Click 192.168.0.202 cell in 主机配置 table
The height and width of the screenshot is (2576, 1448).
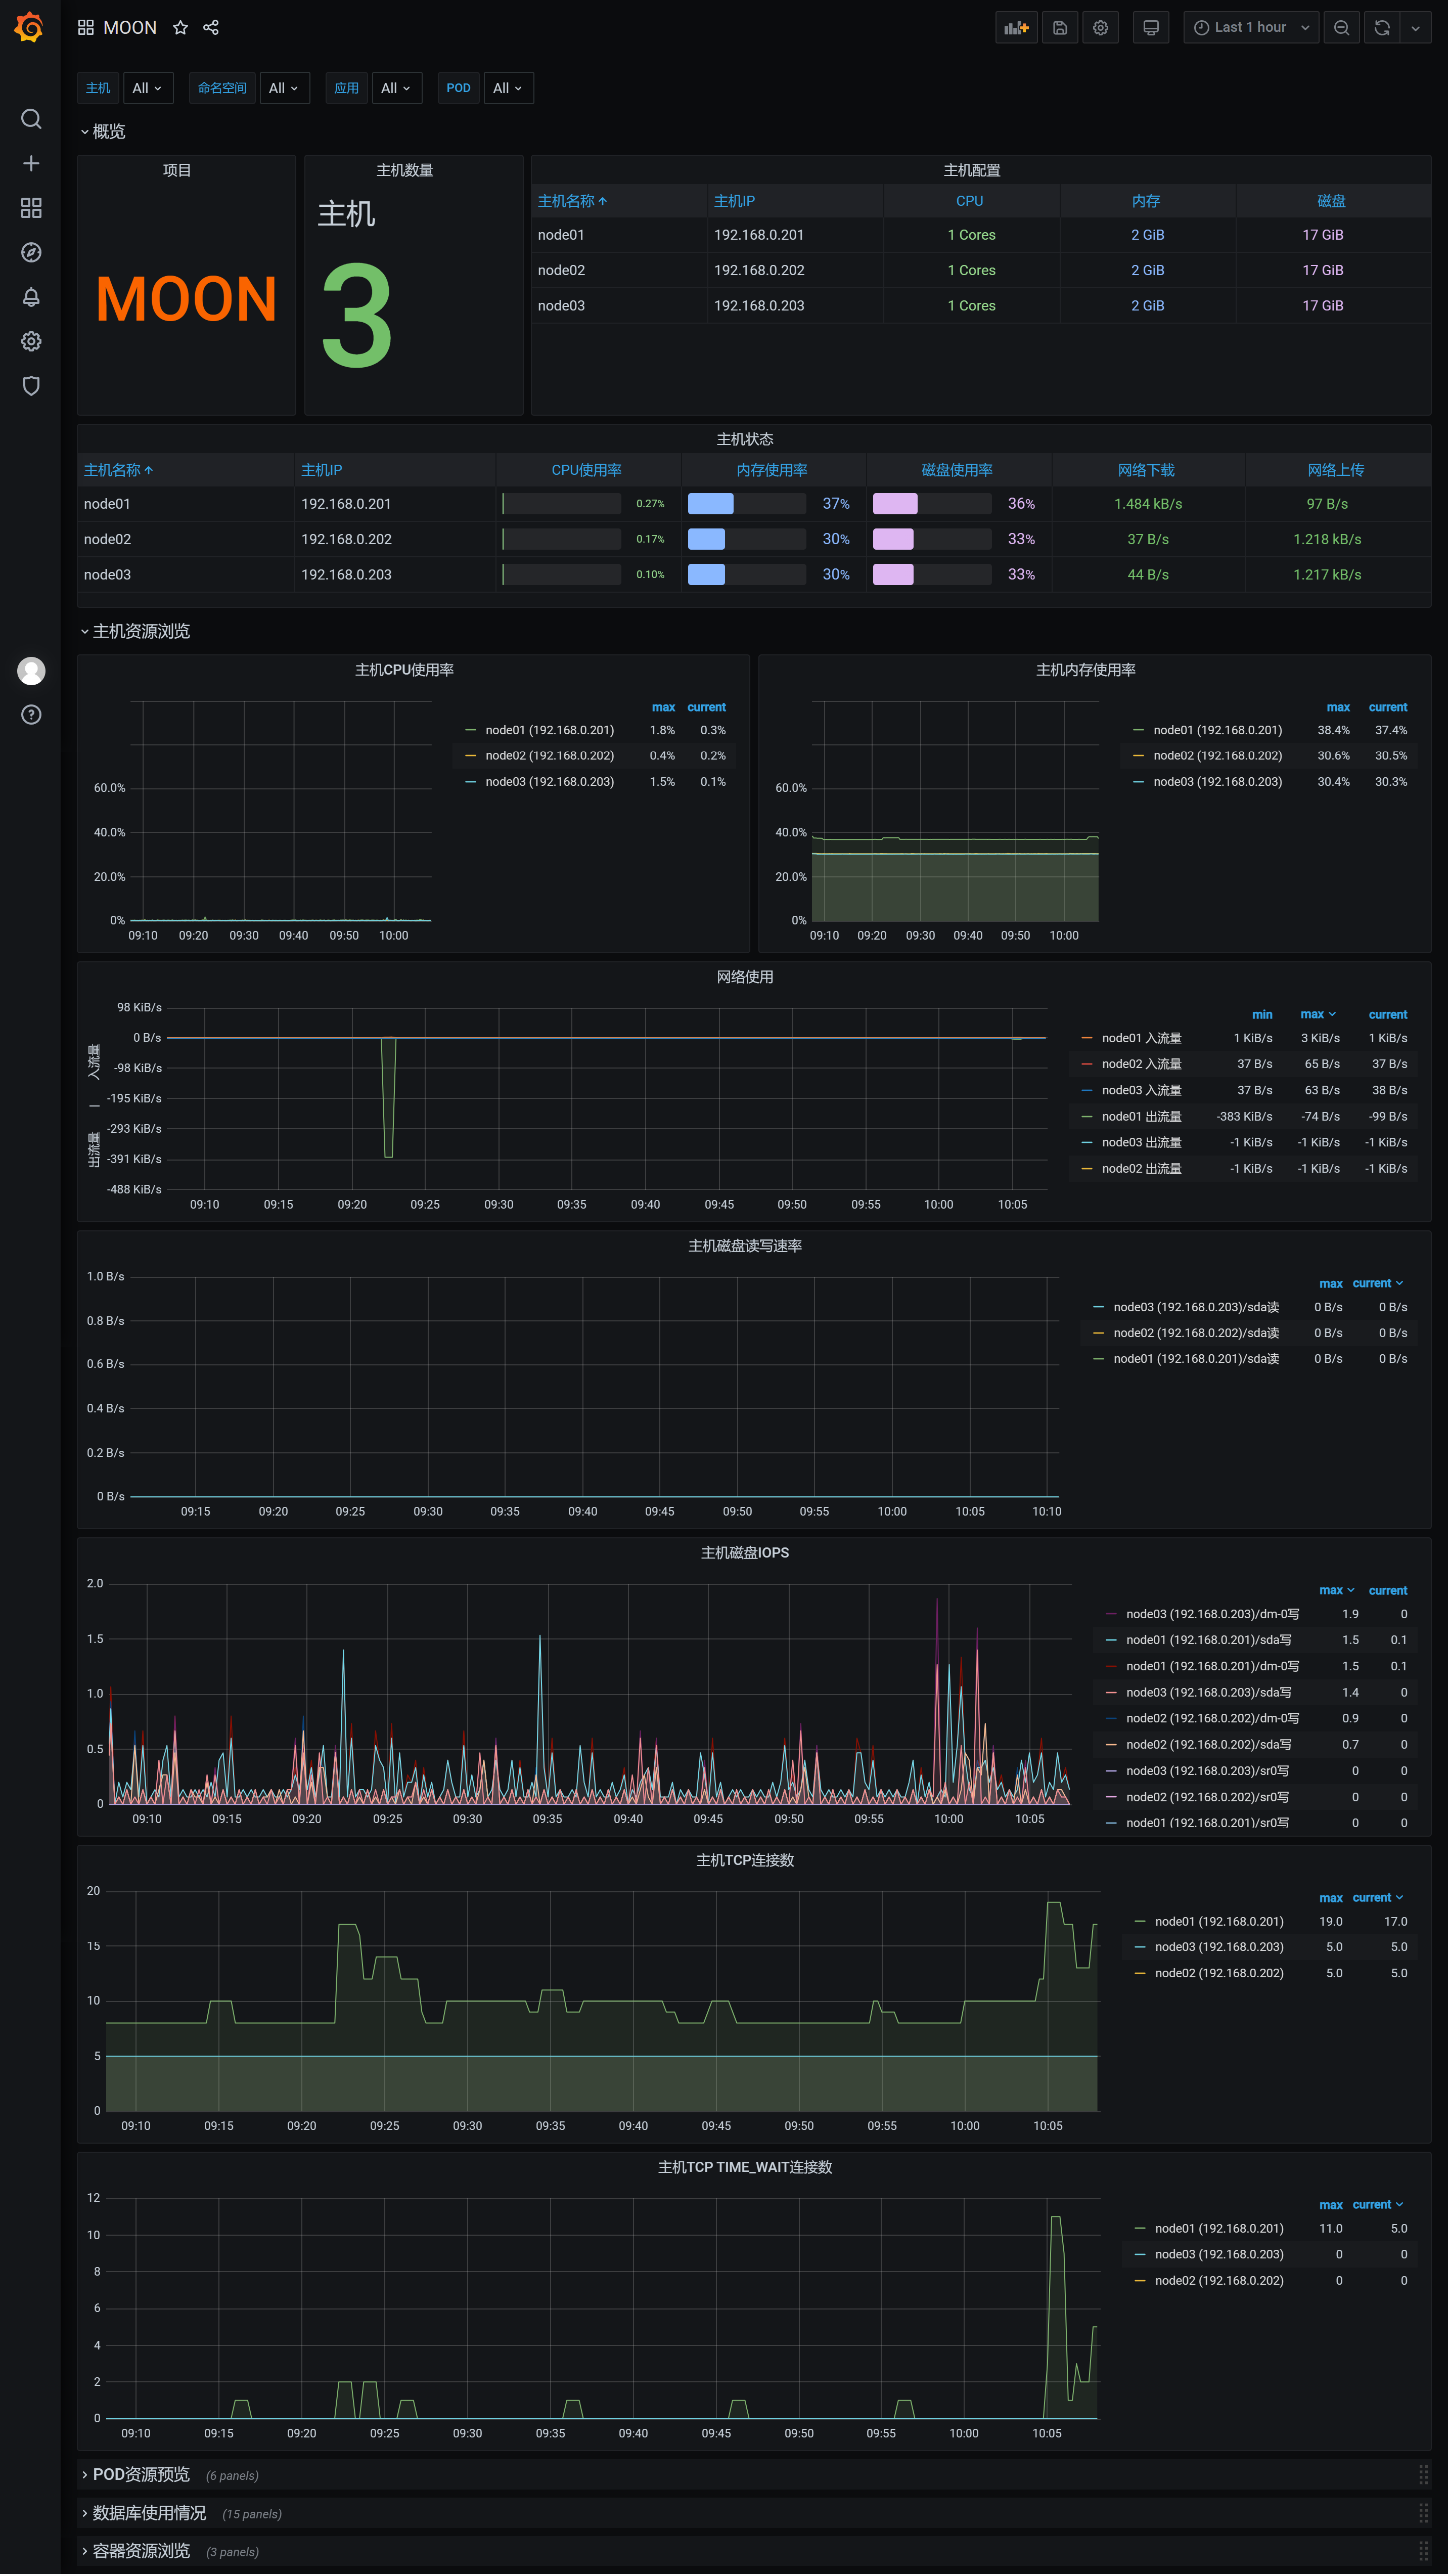(759, 270)
